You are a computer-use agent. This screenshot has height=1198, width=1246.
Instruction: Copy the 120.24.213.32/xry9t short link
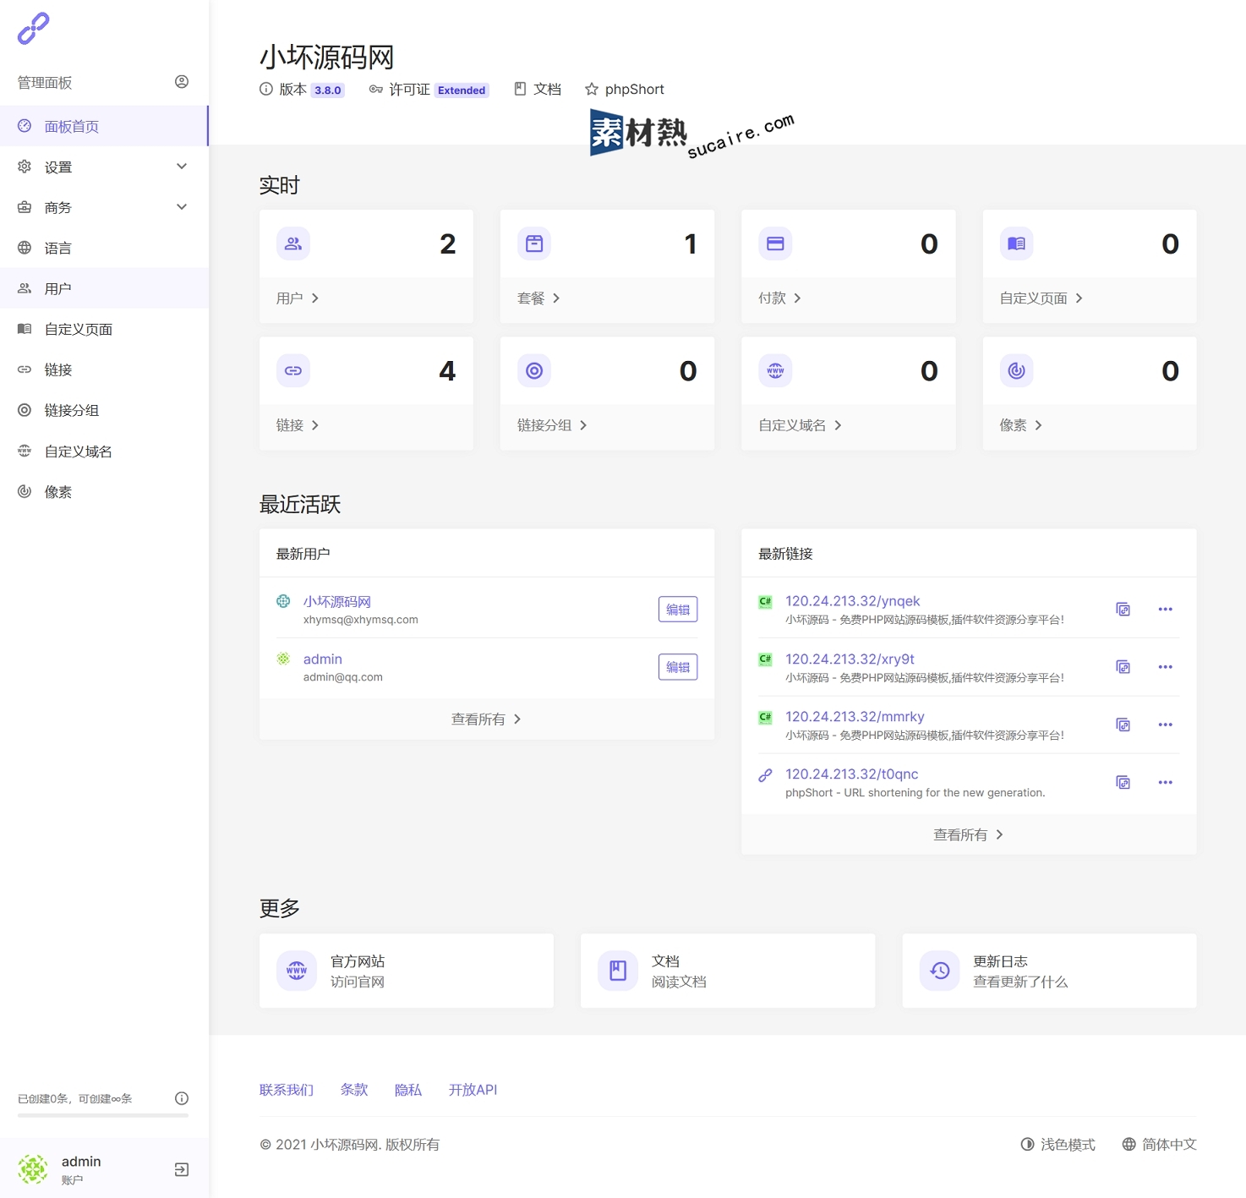1123,667
